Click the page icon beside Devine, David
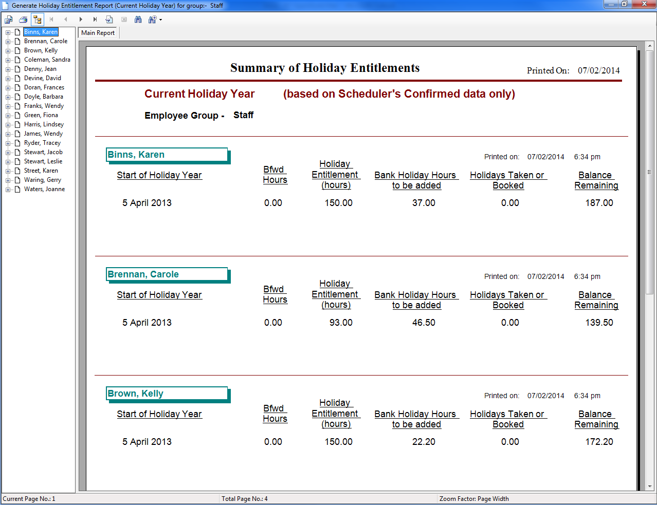The image size is (657, 505). pos(17,78)
